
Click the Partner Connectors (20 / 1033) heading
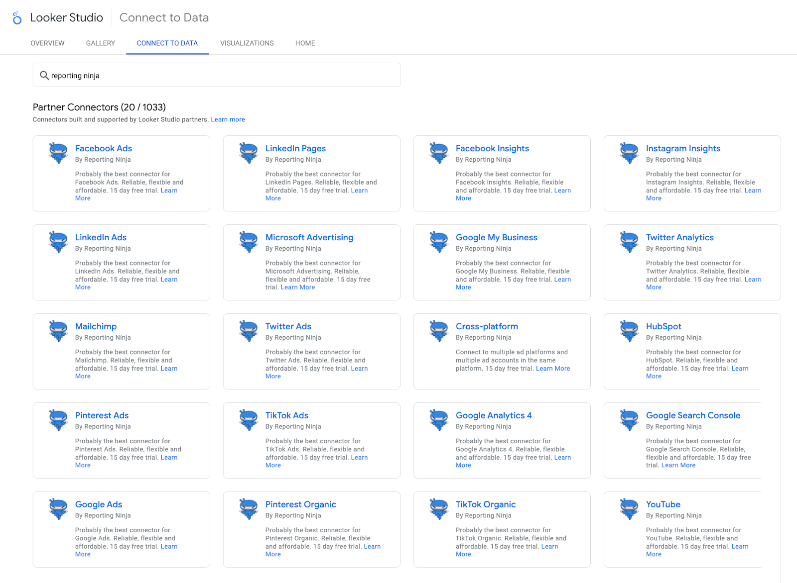coord(99,107)
